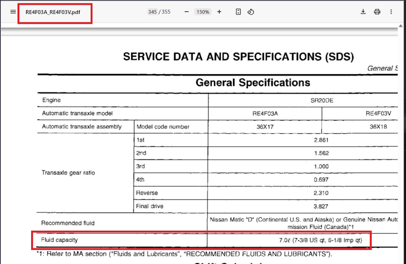Print the PDF document
This screenshot has width=406, height=264.
377,12
